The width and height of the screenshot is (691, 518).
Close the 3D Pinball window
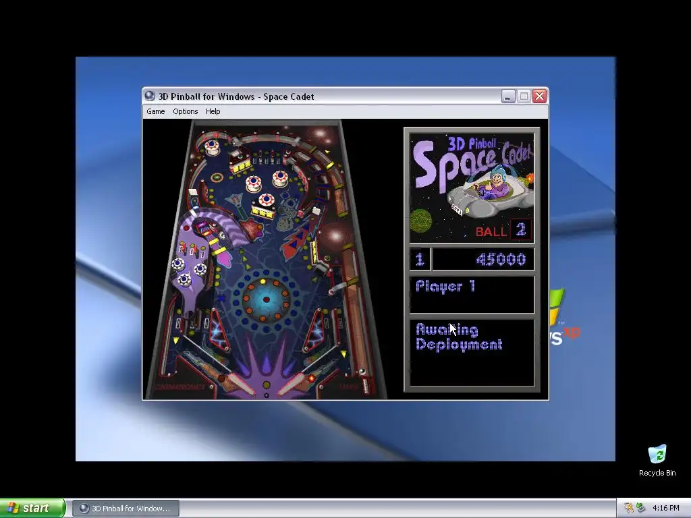click(539, 96)
